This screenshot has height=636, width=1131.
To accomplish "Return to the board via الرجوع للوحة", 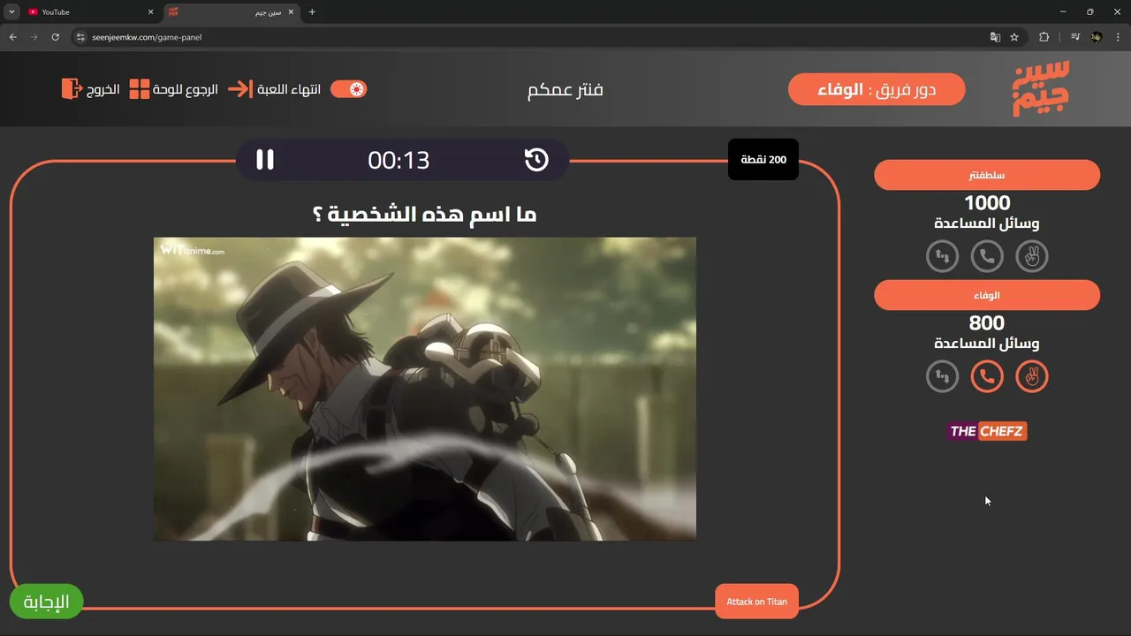I will pyautogui.click(x=174, y=89).
